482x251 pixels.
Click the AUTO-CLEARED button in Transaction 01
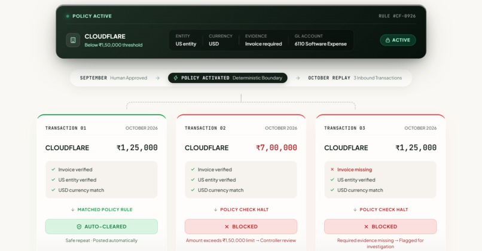tap(102, 226)
